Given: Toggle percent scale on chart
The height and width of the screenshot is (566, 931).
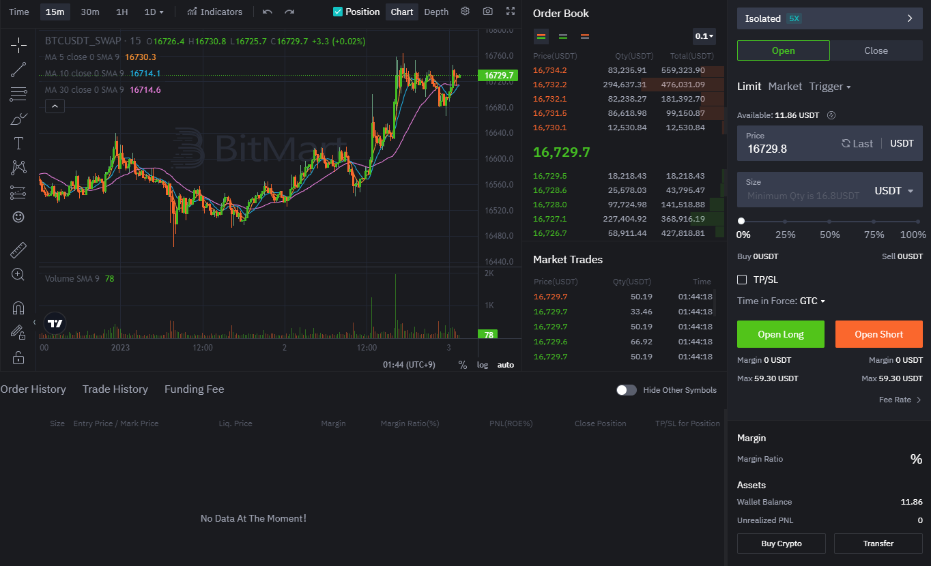Looking at the screenshot, I should pos(463,365).
